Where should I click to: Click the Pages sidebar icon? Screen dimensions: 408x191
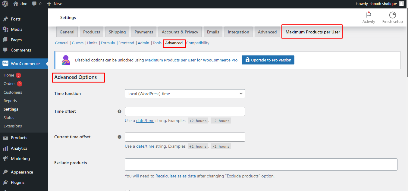pos(5,40)
